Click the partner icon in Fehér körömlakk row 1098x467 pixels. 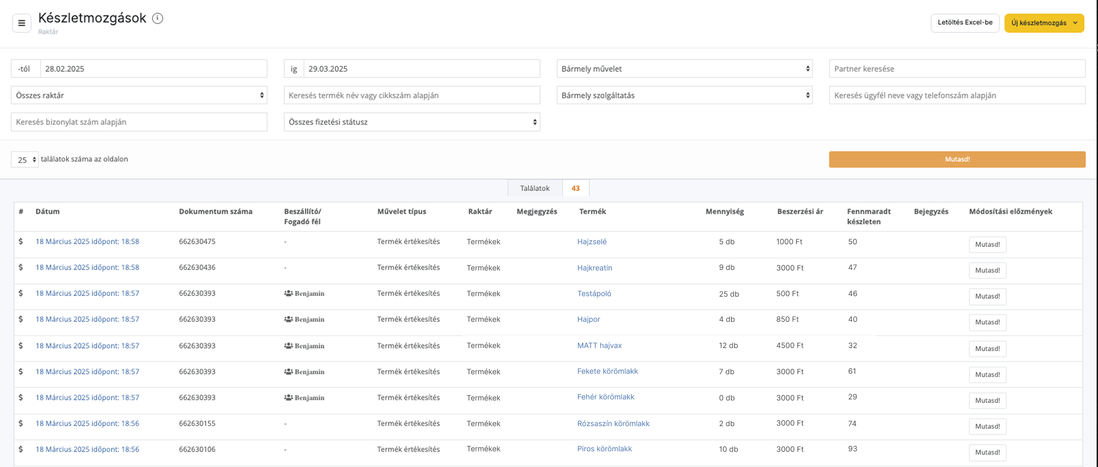point(288,398)
